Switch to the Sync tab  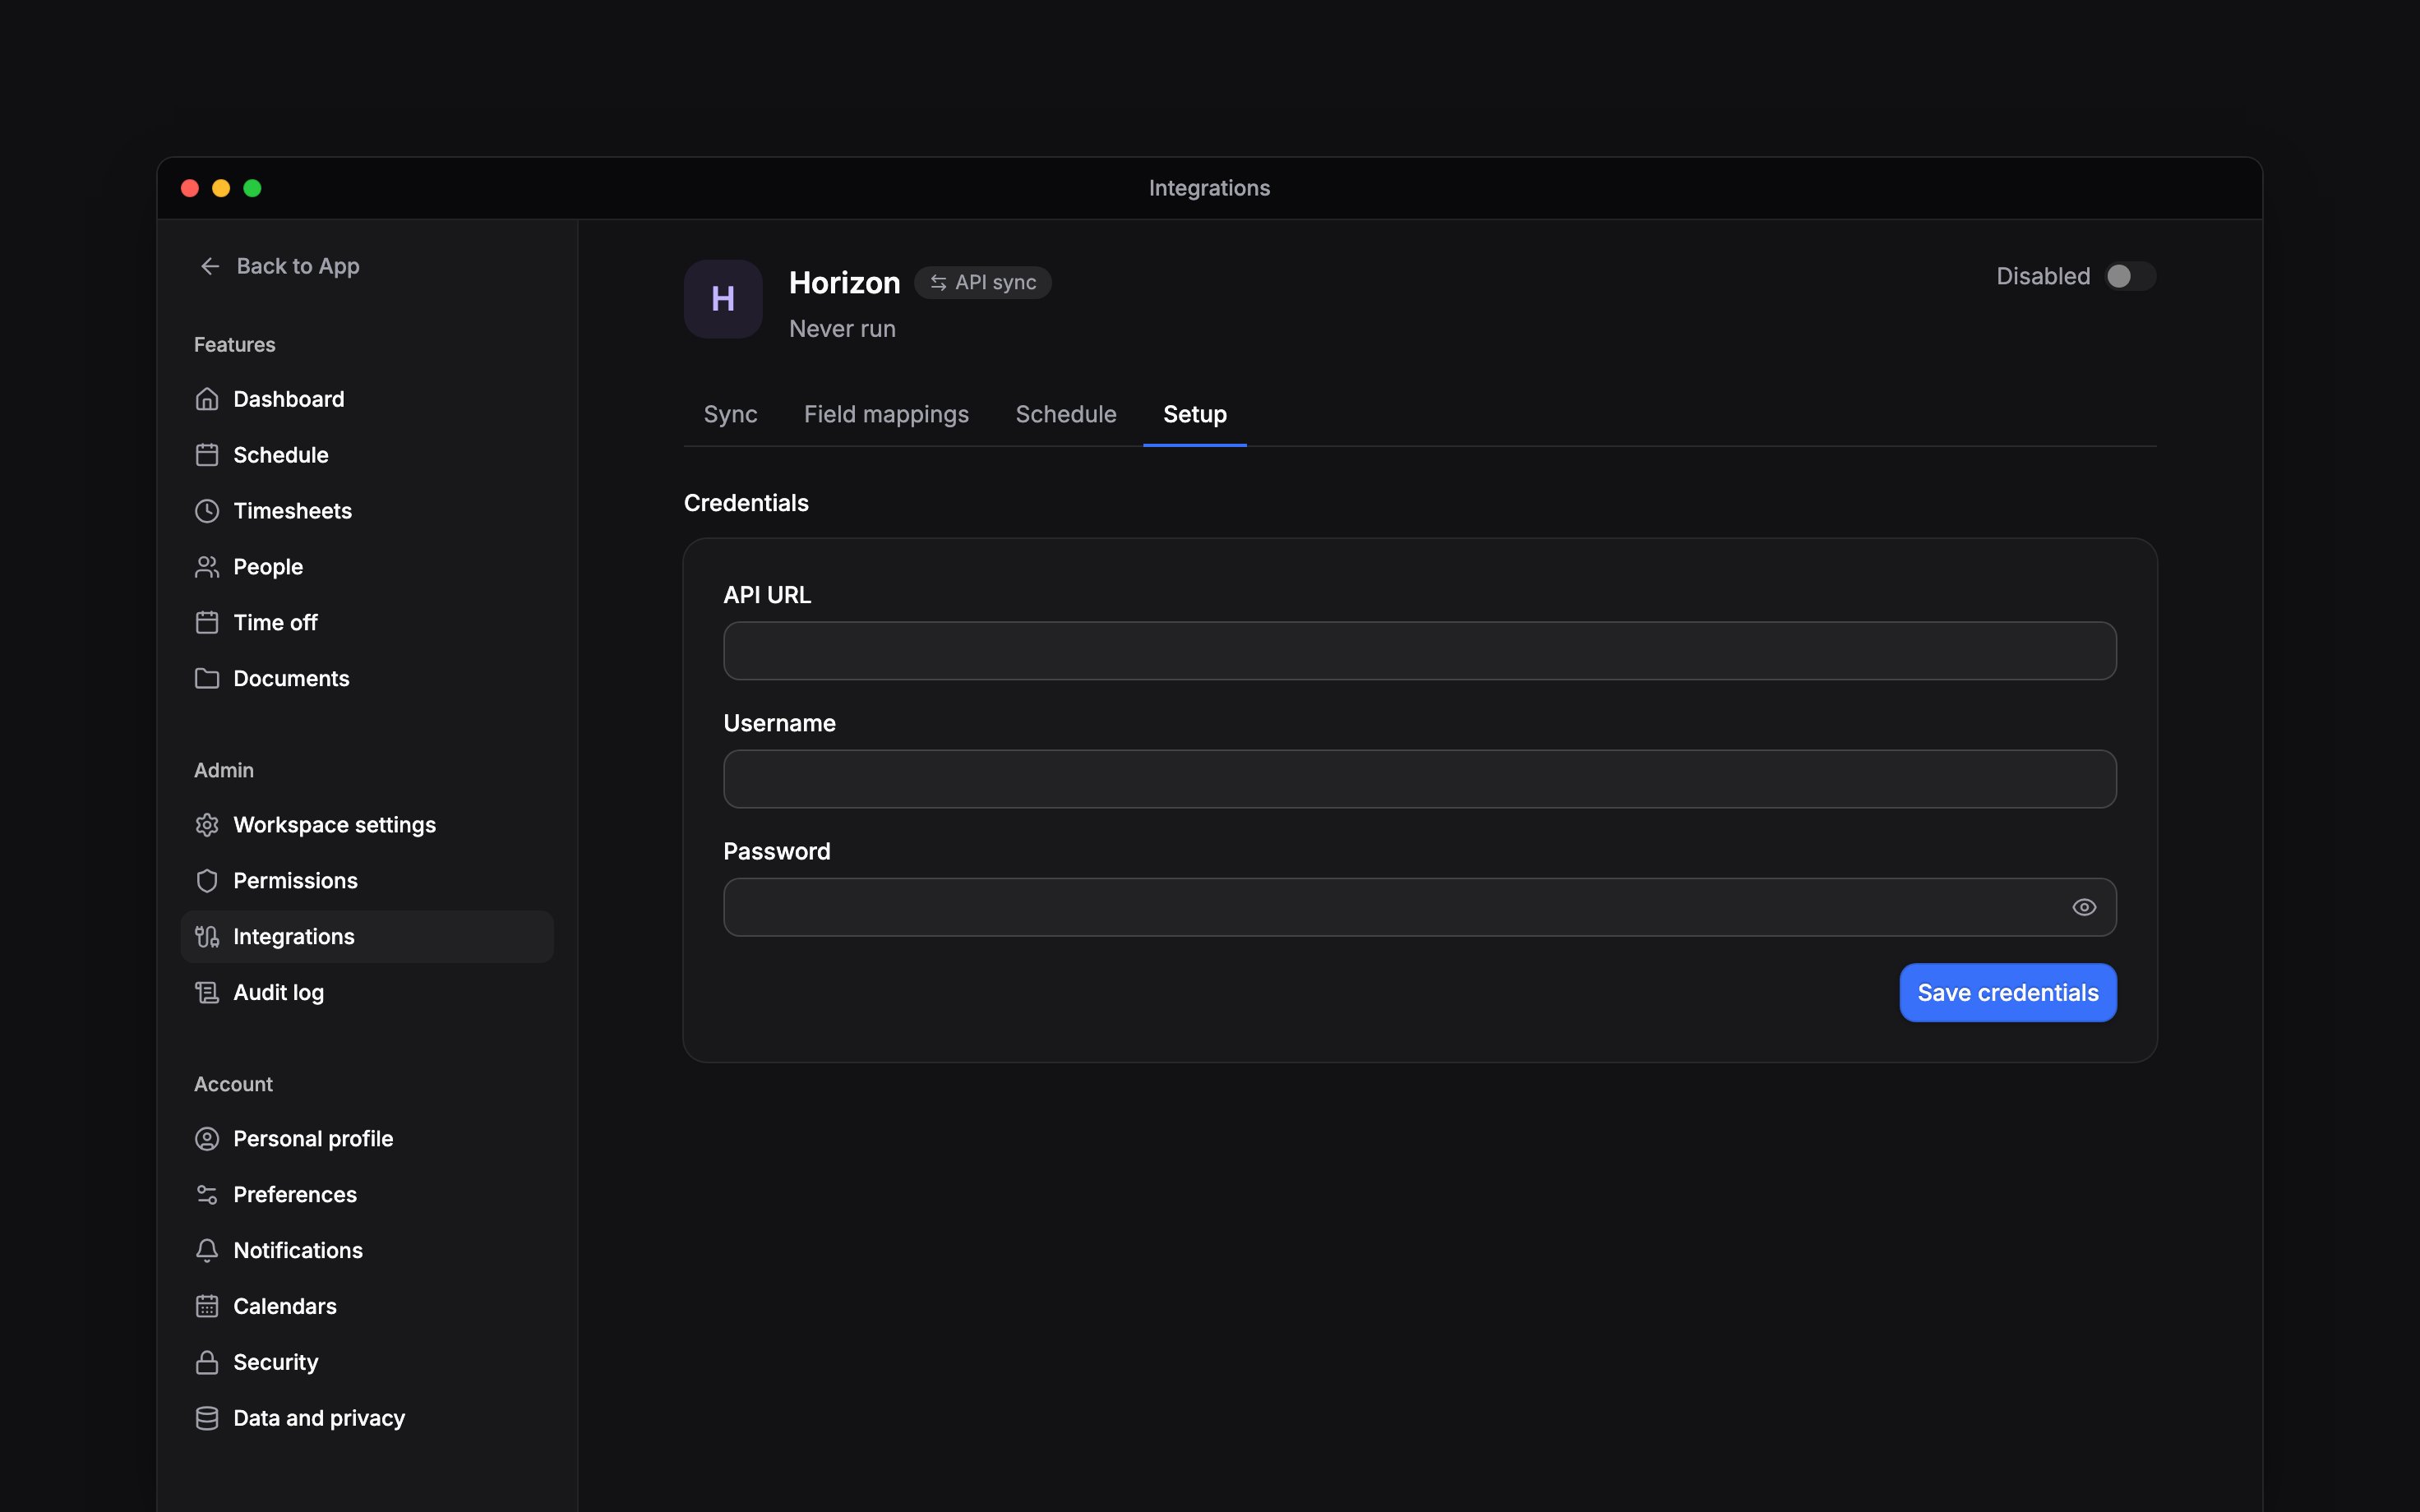730,414
